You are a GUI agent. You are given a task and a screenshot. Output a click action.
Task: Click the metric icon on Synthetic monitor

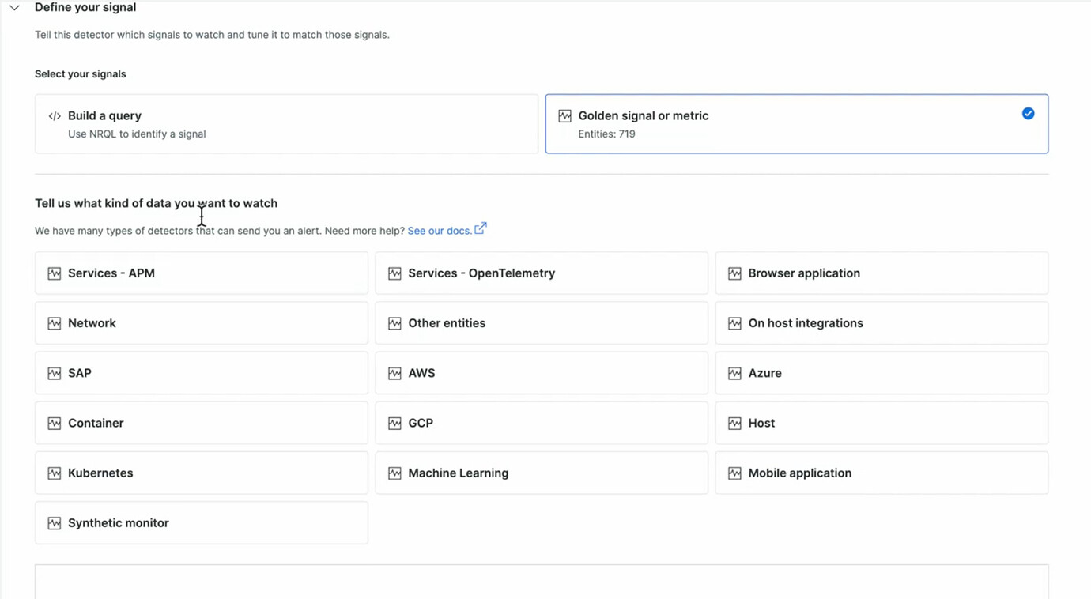tap(54, 522)
